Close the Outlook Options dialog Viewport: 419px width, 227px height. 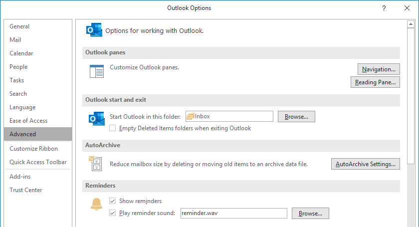point(407,8)
